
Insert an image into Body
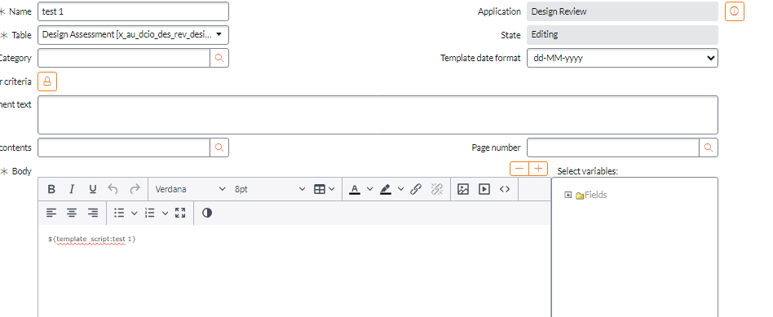pyautogui.click(x=463, y=189)
